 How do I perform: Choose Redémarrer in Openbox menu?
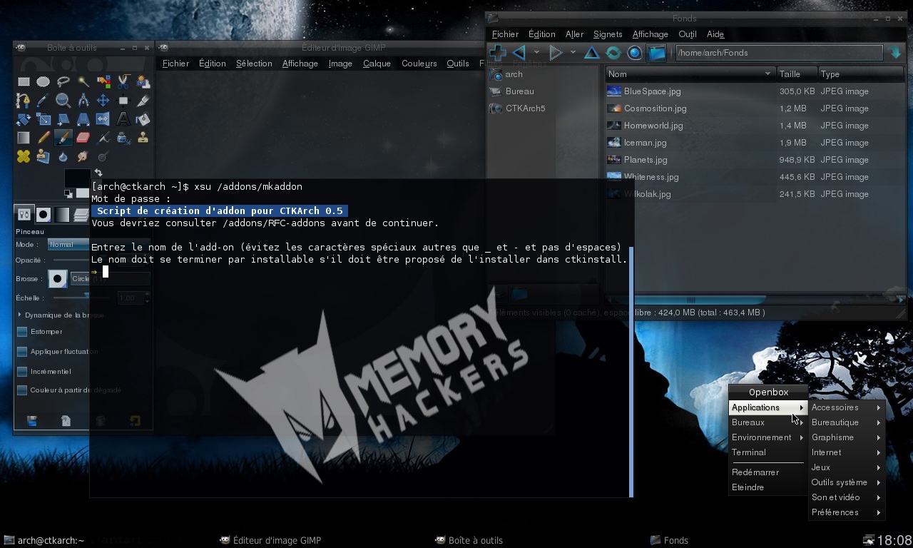point(767,472)
